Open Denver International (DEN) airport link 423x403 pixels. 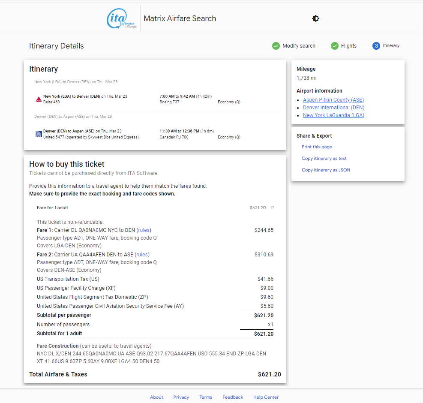pyautogui.click(x=333, y=108)
